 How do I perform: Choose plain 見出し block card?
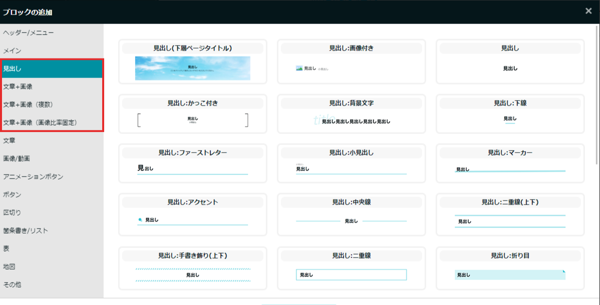(510, 61)
